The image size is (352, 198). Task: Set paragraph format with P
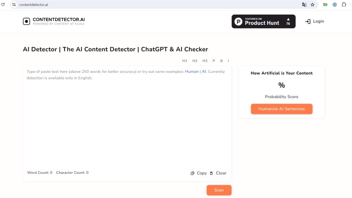(214, 61)
